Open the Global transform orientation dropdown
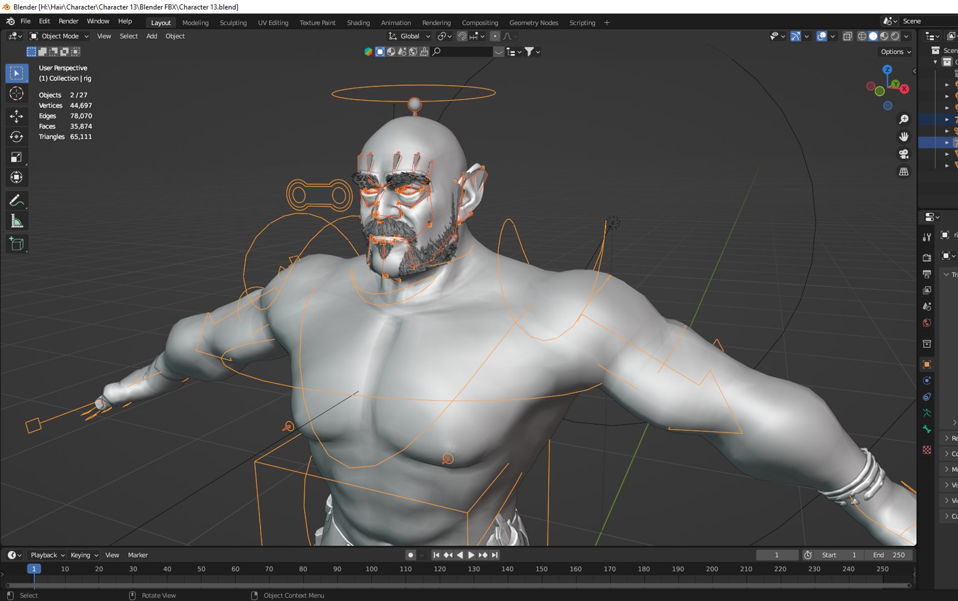The height and width of the screenshot is (601, 958). click(x=410, y=36)
